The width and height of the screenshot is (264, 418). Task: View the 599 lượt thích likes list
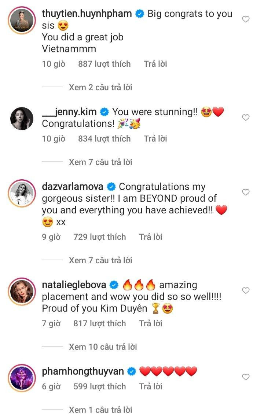100,386
